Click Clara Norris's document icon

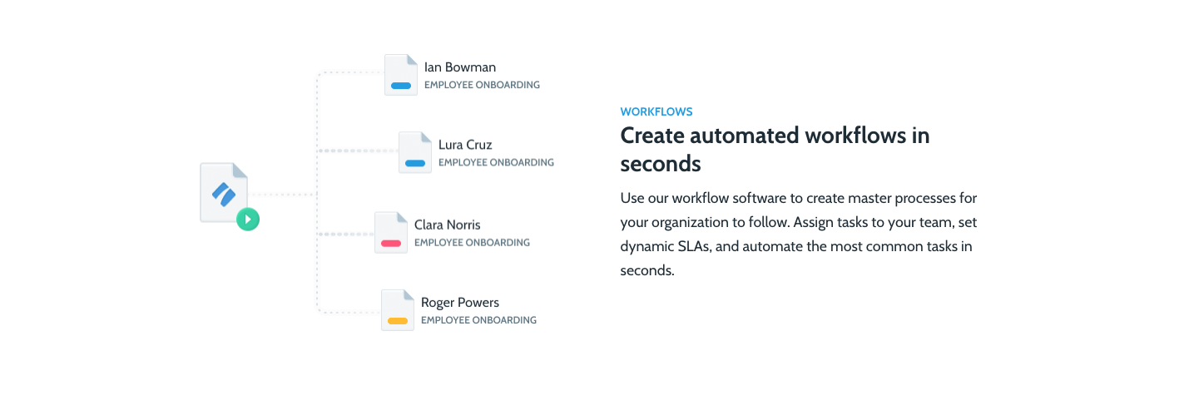(x=391, y=232)
